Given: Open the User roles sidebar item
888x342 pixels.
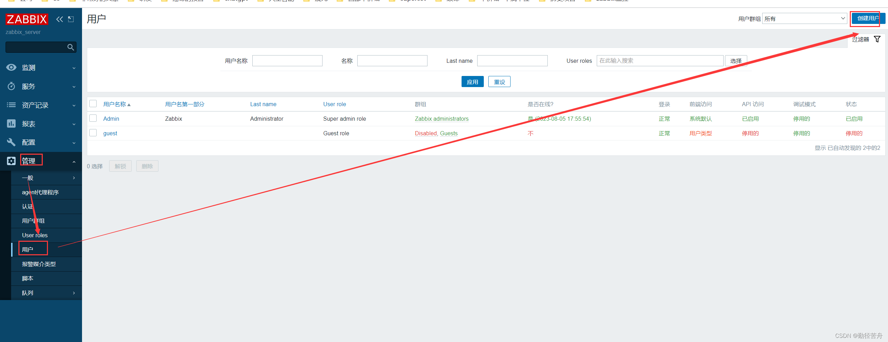Looking at the screenshot, I should pyautogui.click(x=47, y=235).
